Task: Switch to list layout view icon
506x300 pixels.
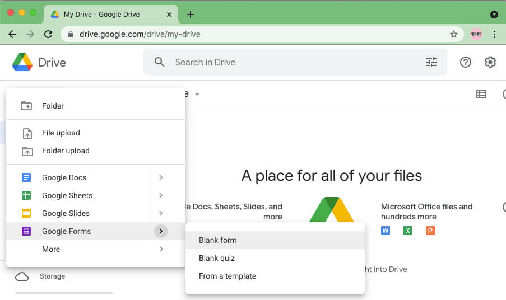Action: 481,94
